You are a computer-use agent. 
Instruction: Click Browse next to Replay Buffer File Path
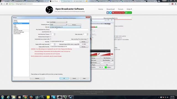pos(84,47)
